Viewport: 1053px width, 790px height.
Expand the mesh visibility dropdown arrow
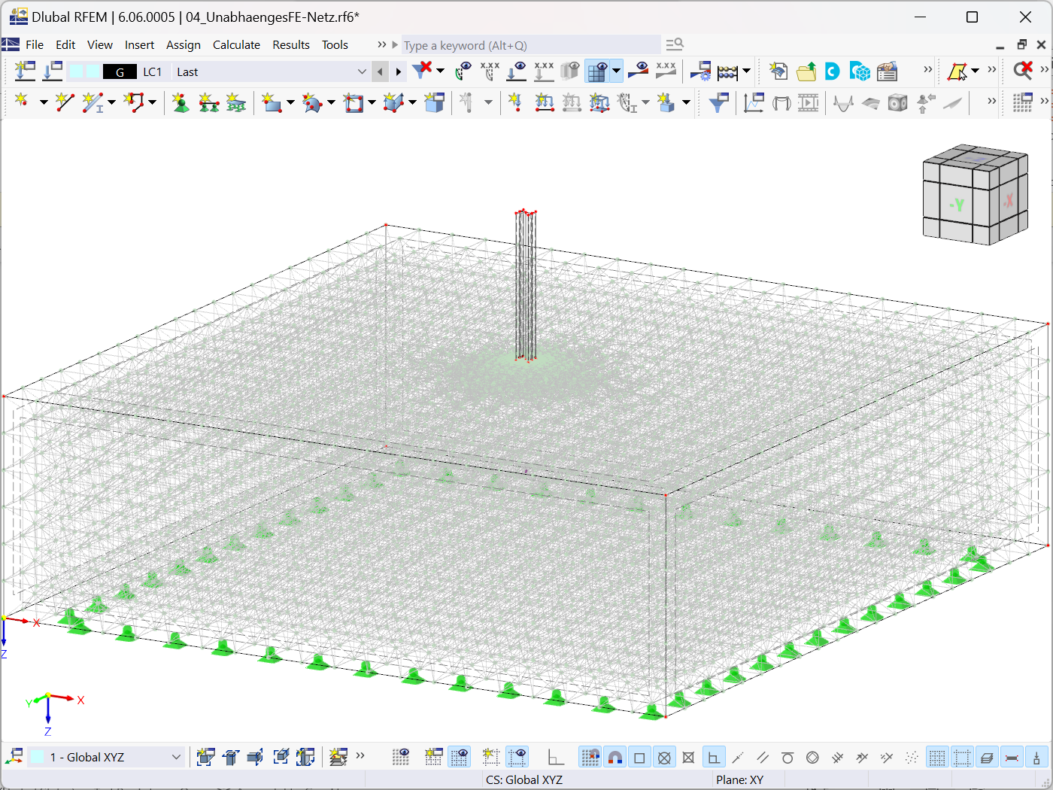616,71
